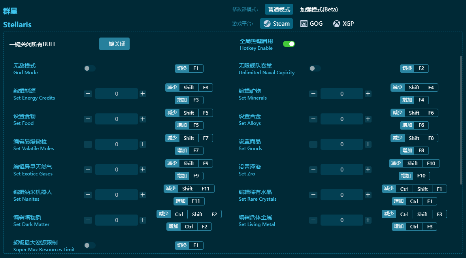Select the XGP Xbox platform icon
466x258 pixels.
pyautogui.click(x=336, y=24)
